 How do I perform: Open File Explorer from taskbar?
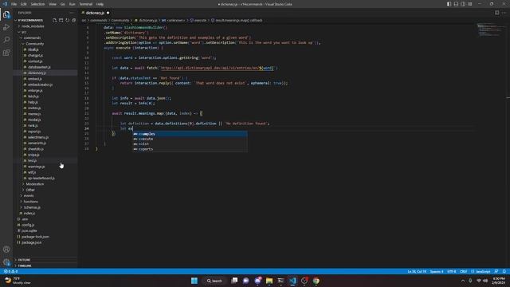coord(269,281)
